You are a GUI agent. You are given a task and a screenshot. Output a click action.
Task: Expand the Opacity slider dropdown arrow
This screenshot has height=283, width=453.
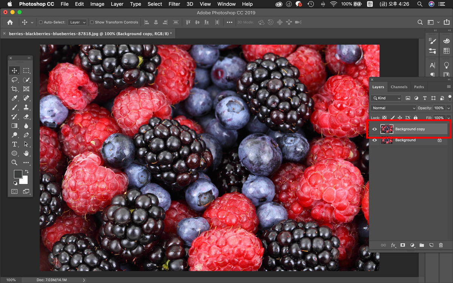point(448,108)
